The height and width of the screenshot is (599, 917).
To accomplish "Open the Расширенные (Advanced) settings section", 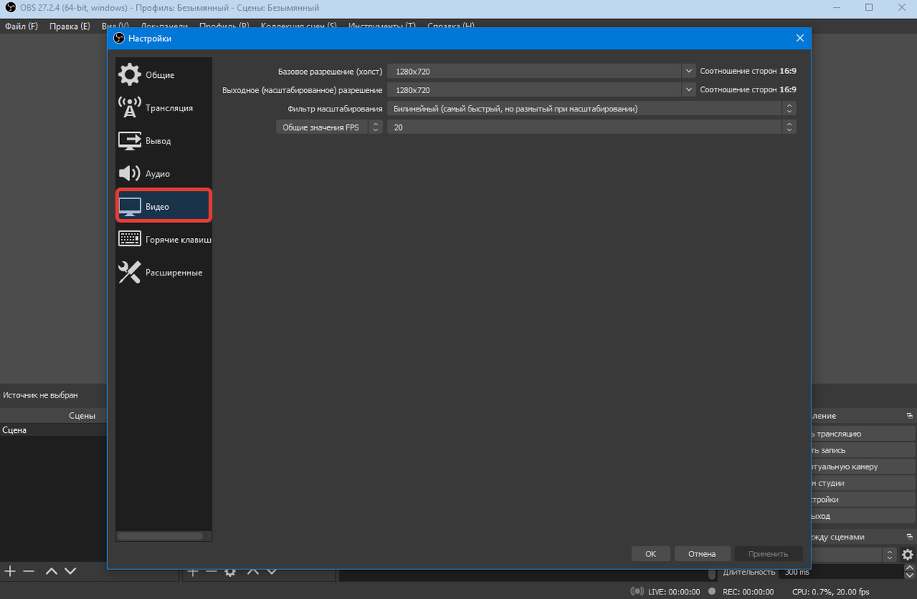I will click(164, 272).
